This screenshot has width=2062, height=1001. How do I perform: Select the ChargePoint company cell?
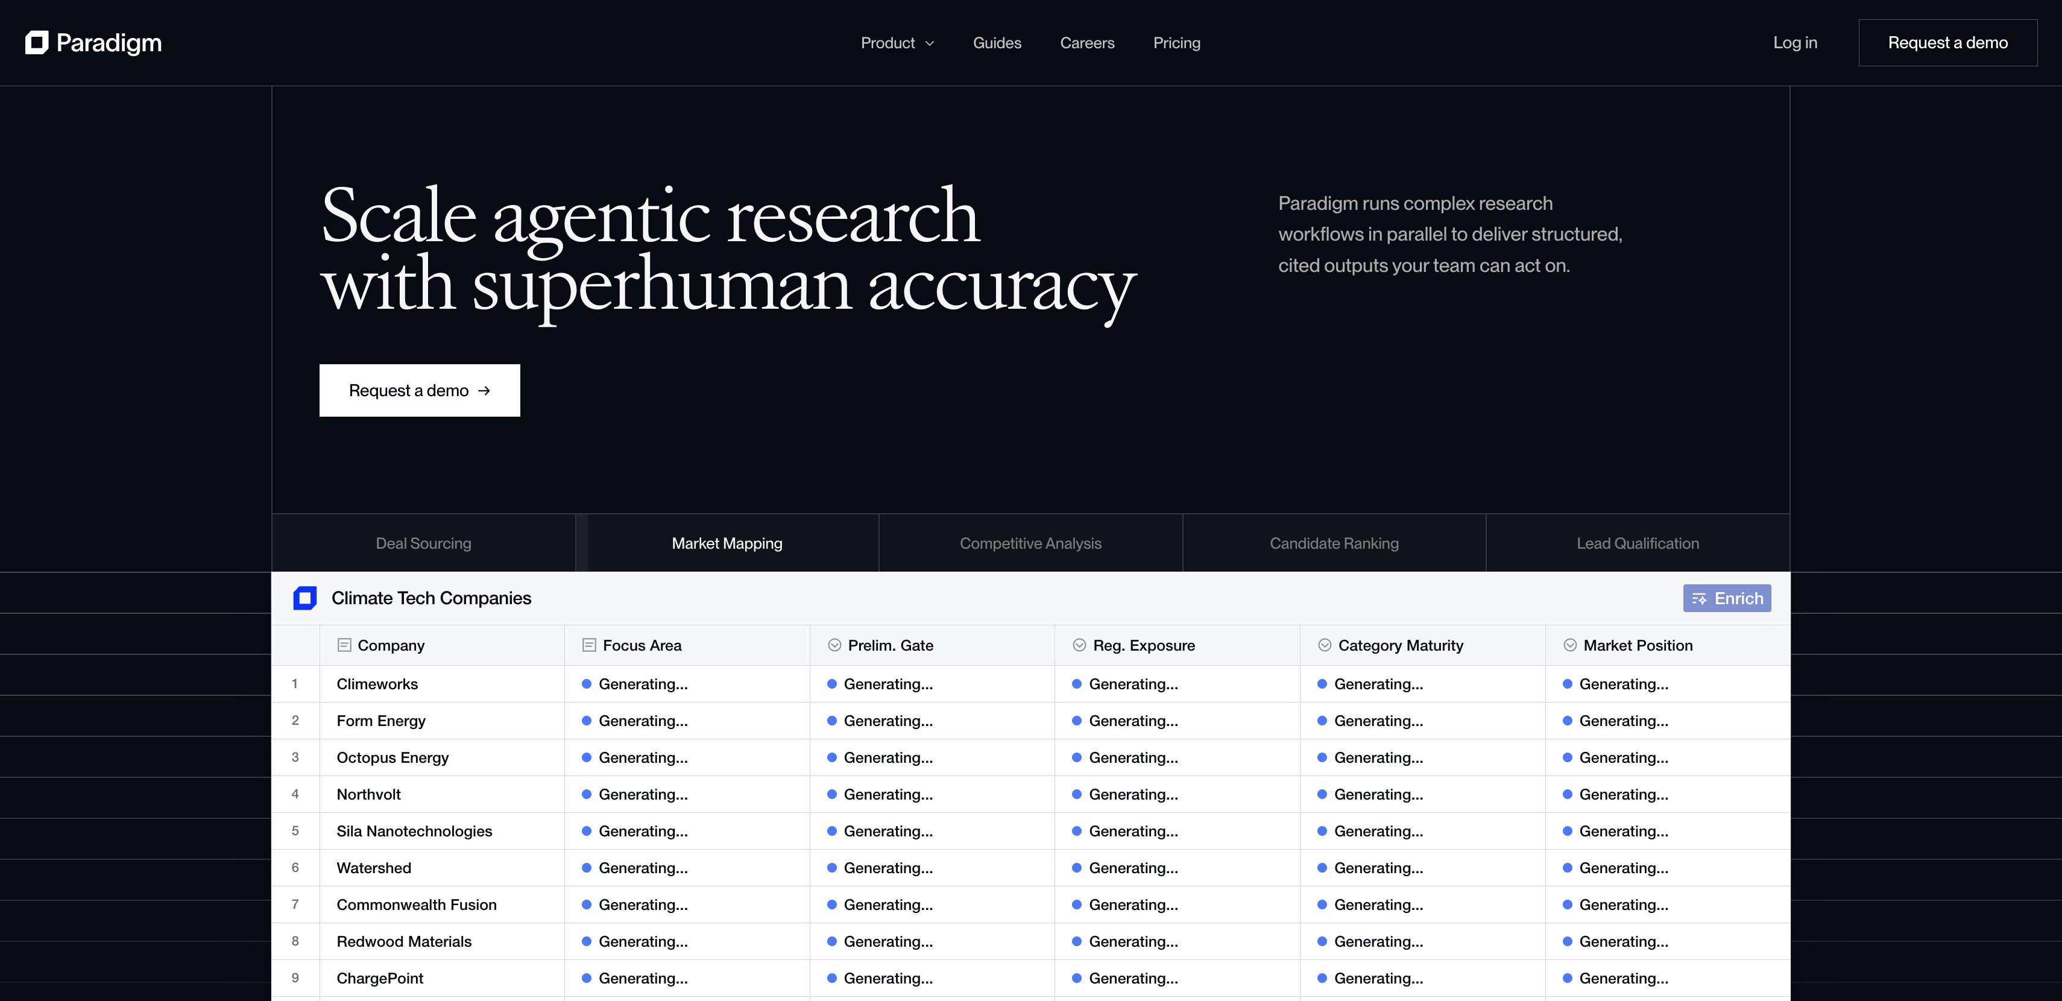tap(442, 979)
